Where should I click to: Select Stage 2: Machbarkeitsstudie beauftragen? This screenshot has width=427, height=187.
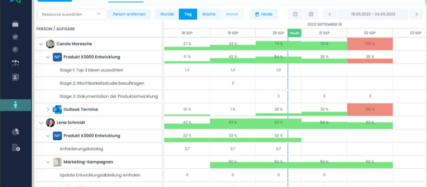pyautogui.click(x=102, y=83)
